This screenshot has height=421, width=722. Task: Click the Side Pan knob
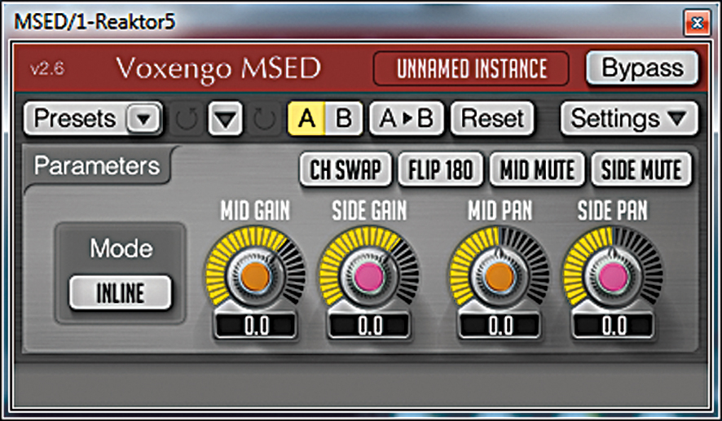(x=613, y=277)
